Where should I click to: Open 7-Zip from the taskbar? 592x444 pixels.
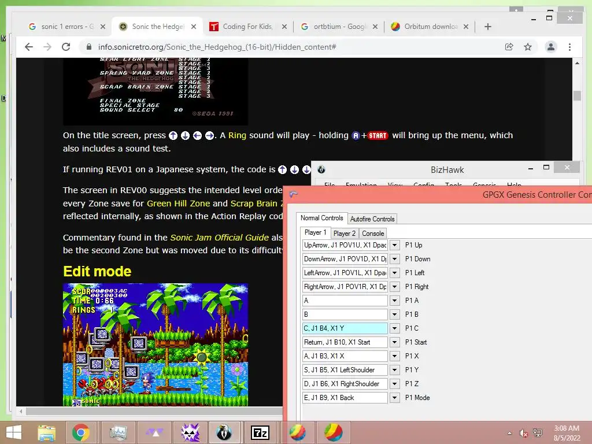[x=260, y=432]
